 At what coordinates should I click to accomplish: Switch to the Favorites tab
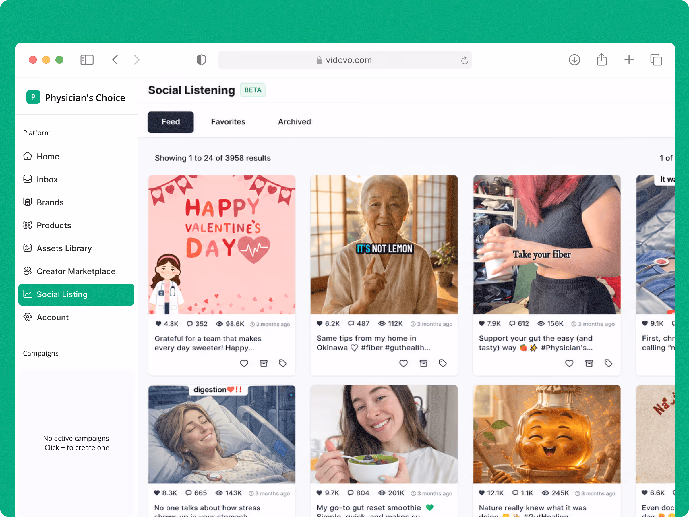tap(228, 122)
